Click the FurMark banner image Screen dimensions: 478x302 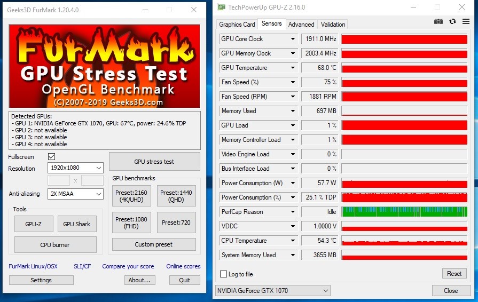coord(105,66)
